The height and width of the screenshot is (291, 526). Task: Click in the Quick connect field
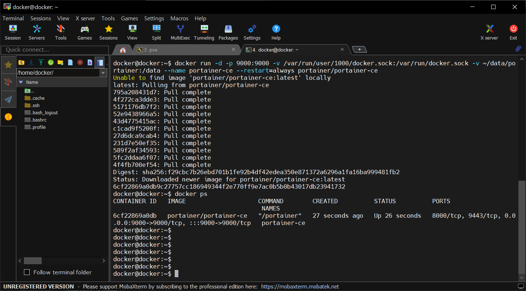tap(54, 50)
